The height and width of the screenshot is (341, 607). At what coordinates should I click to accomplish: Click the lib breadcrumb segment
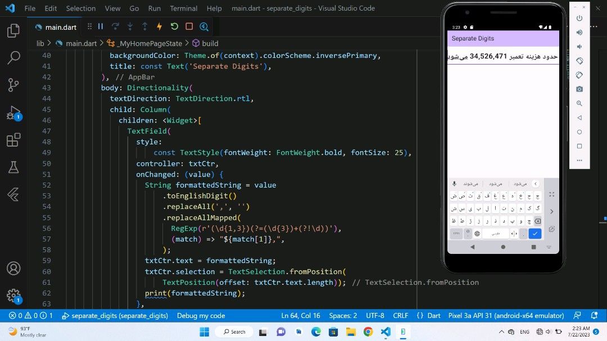point(40,43)
